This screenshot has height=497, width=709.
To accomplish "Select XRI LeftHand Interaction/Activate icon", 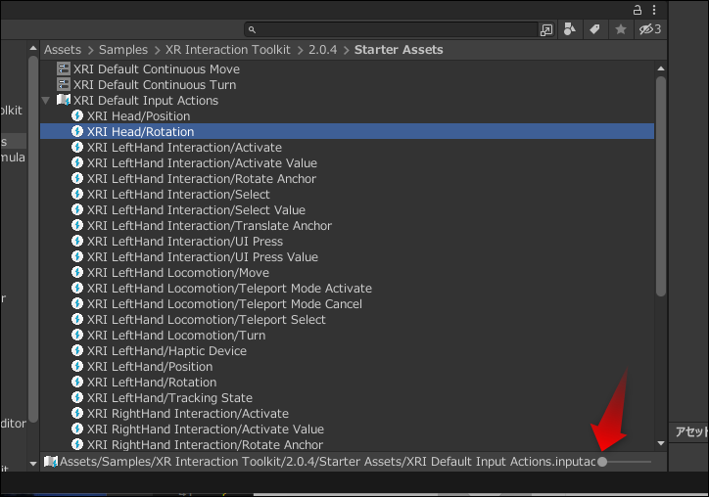I will (x=77, y=147).
